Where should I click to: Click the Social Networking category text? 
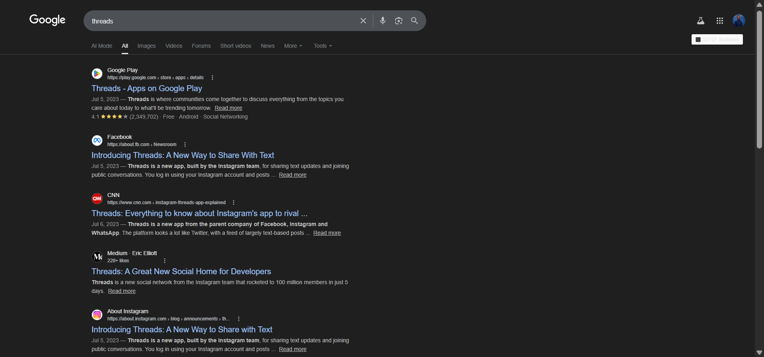[225, 117]
